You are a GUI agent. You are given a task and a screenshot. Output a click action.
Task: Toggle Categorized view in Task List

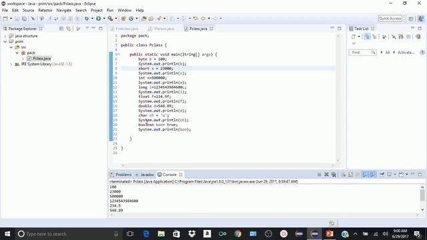click(367, 37)
